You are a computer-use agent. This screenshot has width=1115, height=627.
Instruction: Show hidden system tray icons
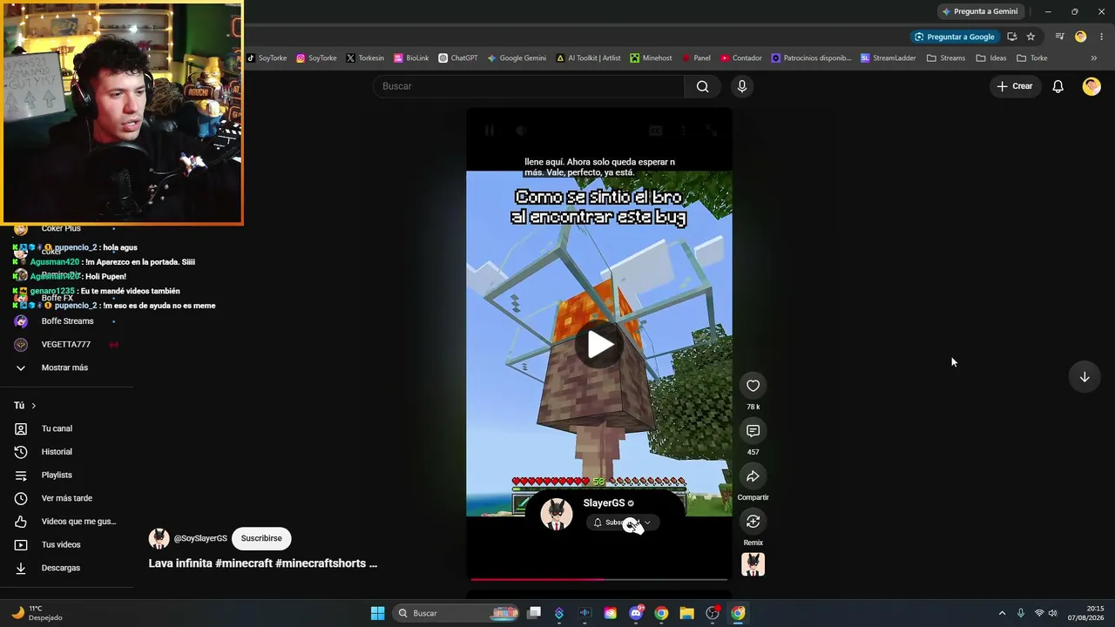point(1002,613)
